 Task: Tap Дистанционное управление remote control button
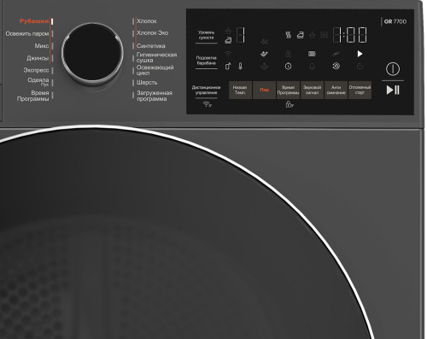(207, 91)
